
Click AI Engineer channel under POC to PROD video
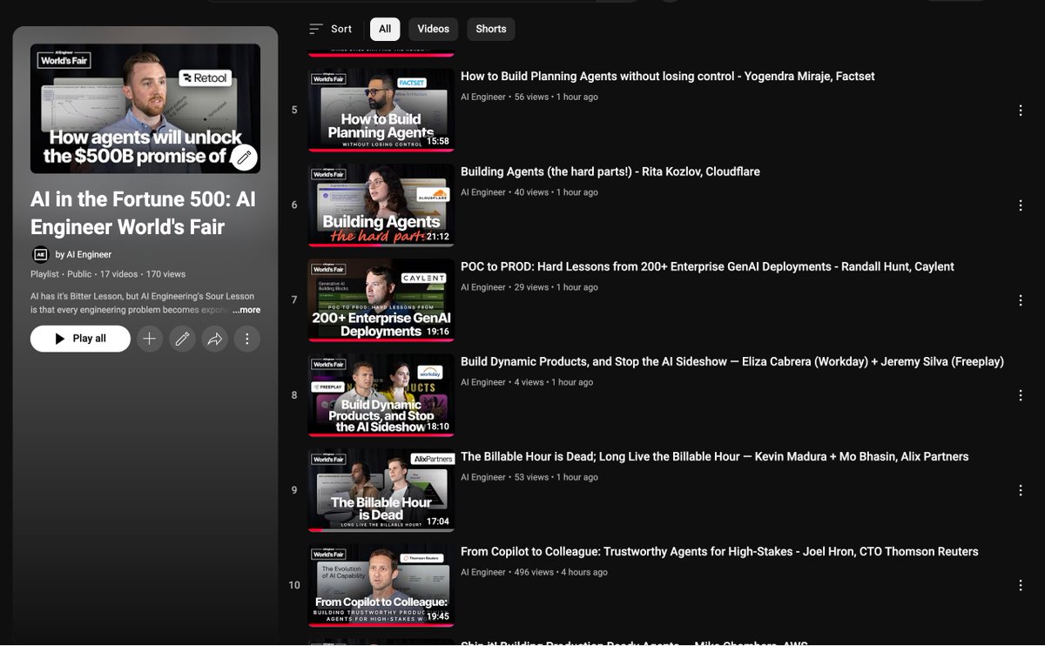coord(483,287)
